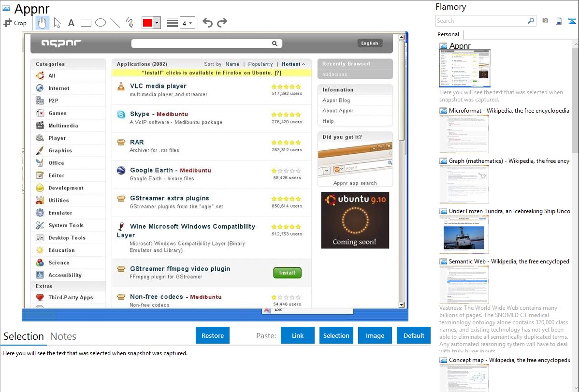This screenshot has height=392, width=579.
Task: Click the Utilities category icon
Action: coord(40,200)
